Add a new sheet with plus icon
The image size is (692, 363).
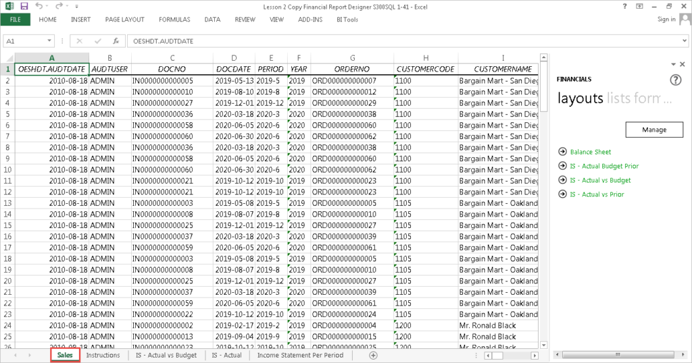pyautogui.click(x=373, y=355)
